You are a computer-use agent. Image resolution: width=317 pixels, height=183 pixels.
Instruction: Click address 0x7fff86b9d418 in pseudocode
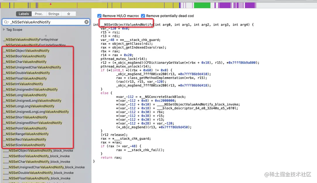coord(194,85)
